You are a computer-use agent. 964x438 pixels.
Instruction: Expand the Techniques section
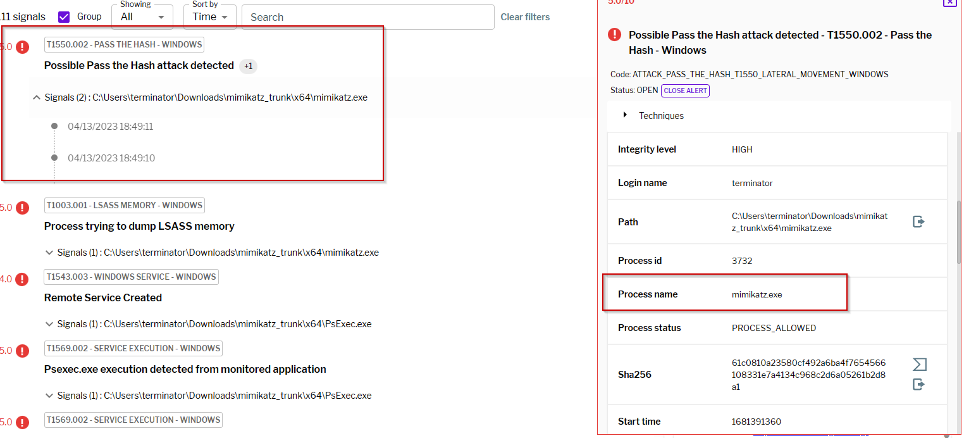pyautogui.click(x=626, y=115)
